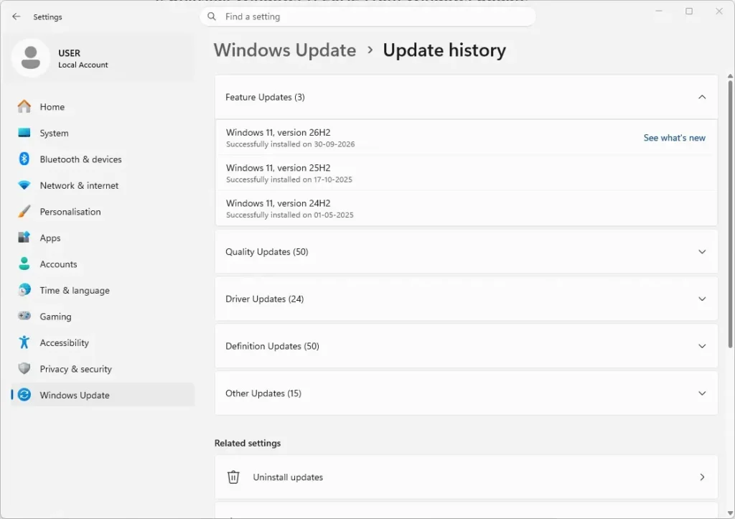Screen dimensions: 735x519
Task: Expand Driver Updates (24) chevron
Action: pos(702,299)
